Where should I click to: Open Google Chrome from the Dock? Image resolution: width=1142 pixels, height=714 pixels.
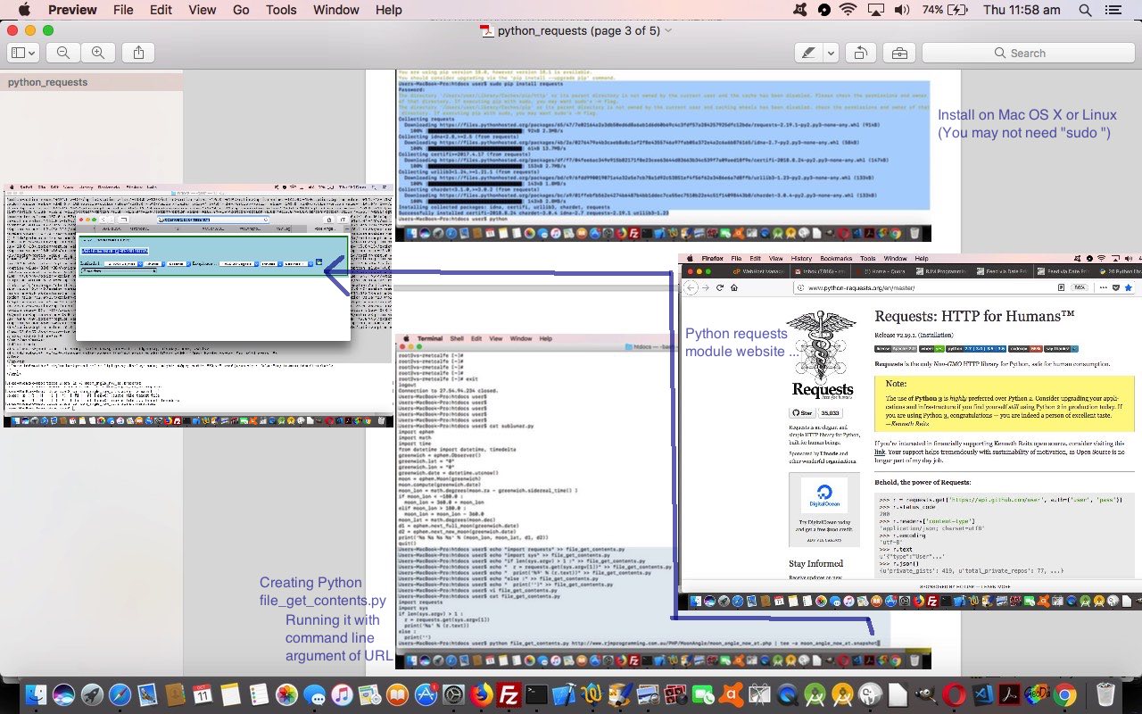tap(1063, 694)
